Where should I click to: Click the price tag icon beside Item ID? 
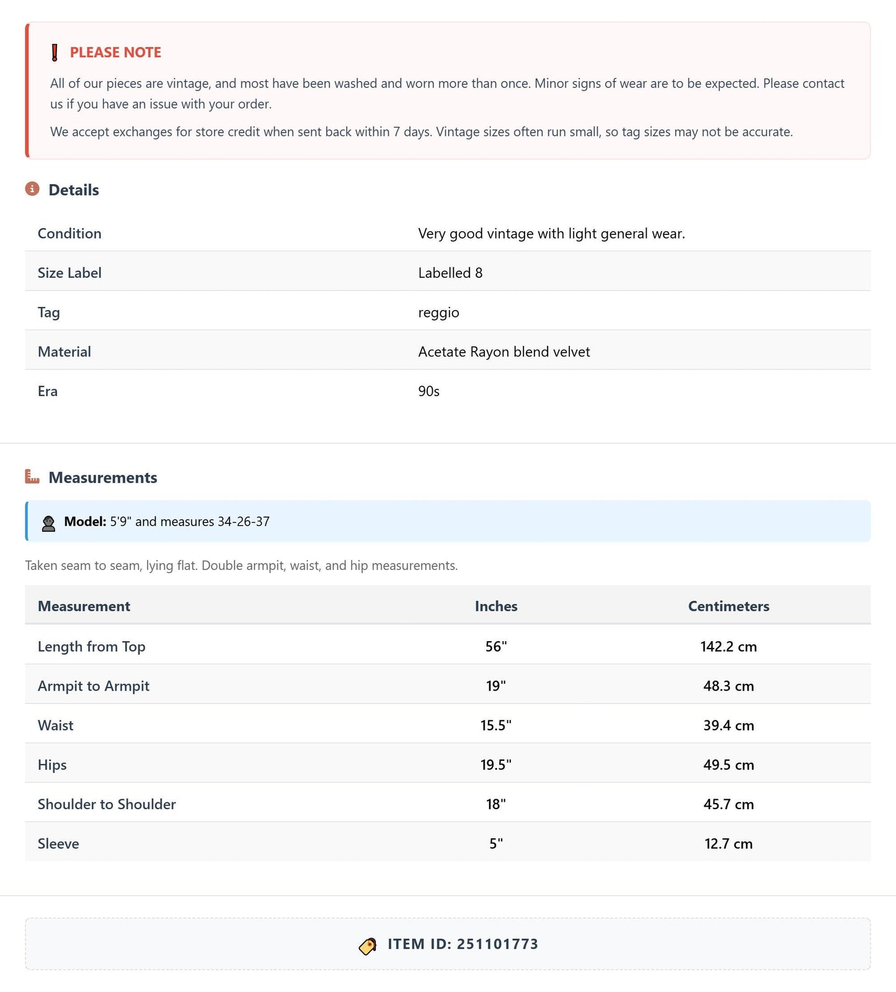(x=368, y=945)
